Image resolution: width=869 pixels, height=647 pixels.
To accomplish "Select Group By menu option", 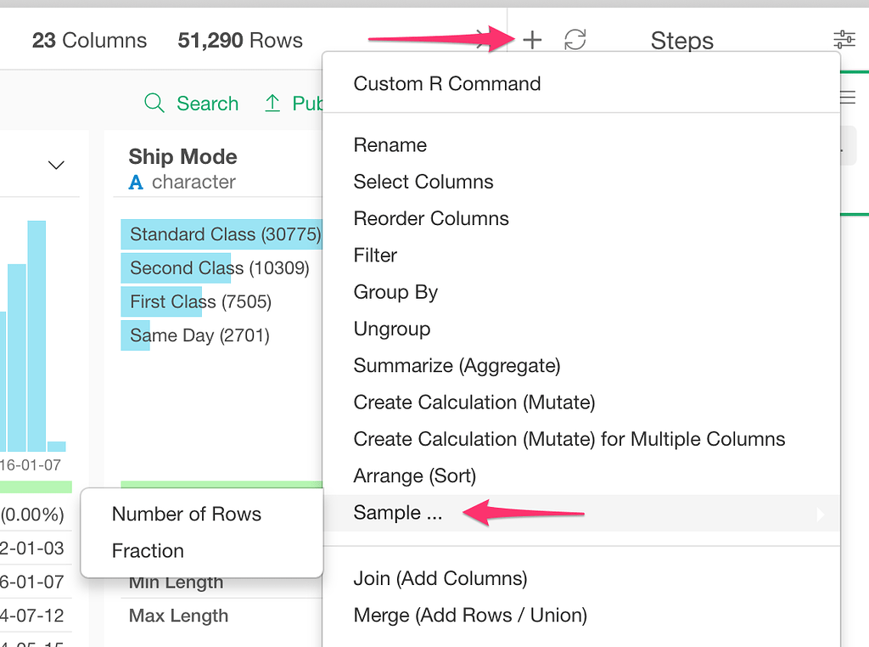I will coord(395,292).
